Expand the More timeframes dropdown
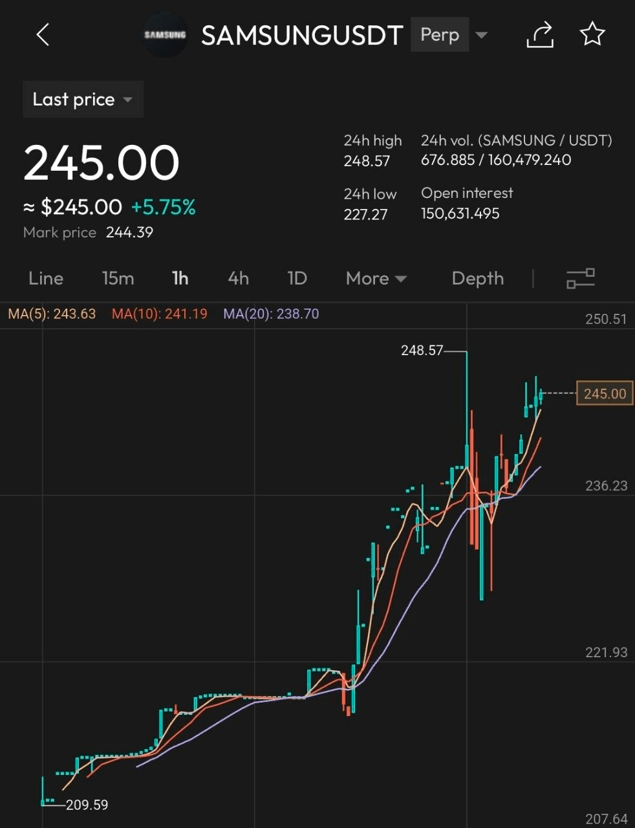635x828 pixels. [376, 278]
